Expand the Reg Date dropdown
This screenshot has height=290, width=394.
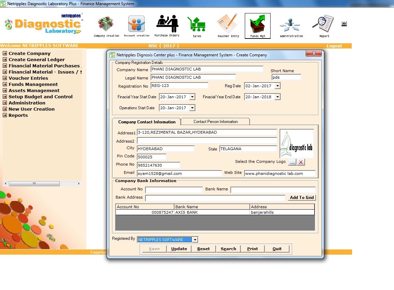(x=277, y=86)
